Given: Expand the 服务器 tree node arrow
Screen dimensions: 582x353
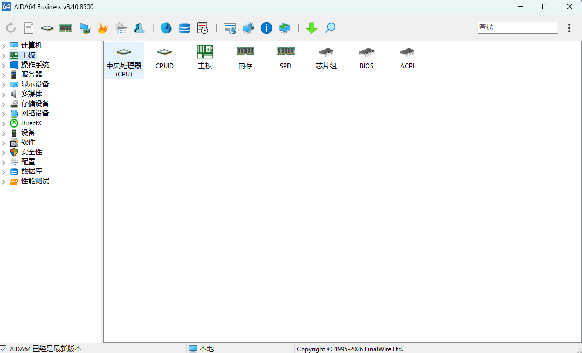Looking at the screenshot, I should pyautogui.click(x=4, y=75).
